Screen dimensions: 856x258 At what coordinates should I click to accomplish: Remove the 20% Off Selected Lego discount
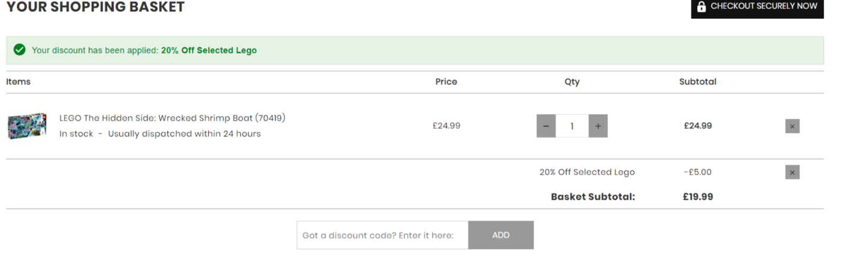tap(792, 172)
